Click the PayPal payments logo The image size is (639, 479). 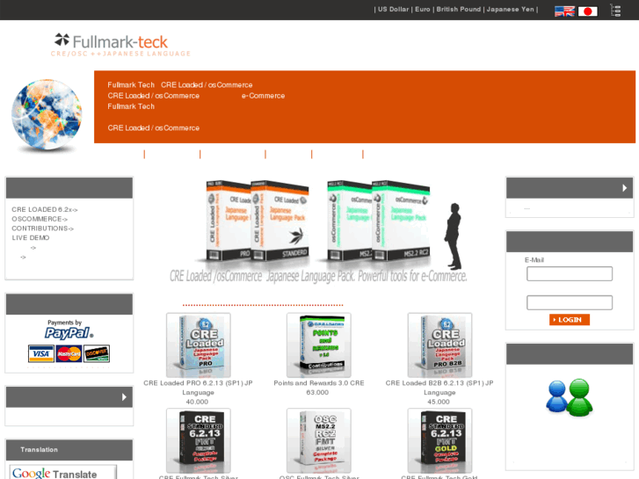coord(69,330)
